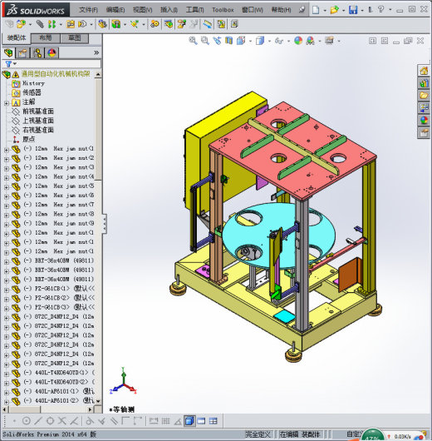Click the Assembly Features toolbar icon
The image size is (432, 441).
[x=116, y=24]
